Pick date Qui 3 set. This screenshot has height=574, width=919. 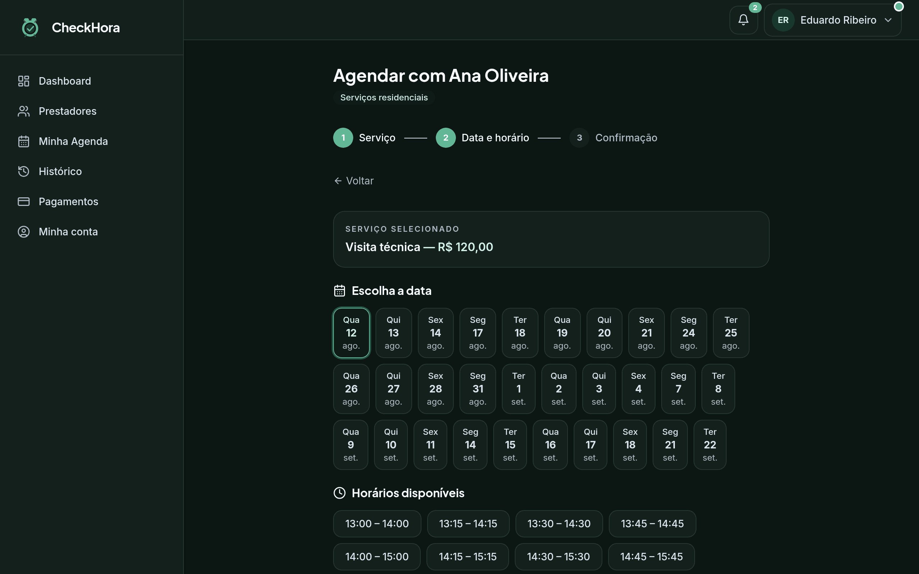[x=599, y=389]
